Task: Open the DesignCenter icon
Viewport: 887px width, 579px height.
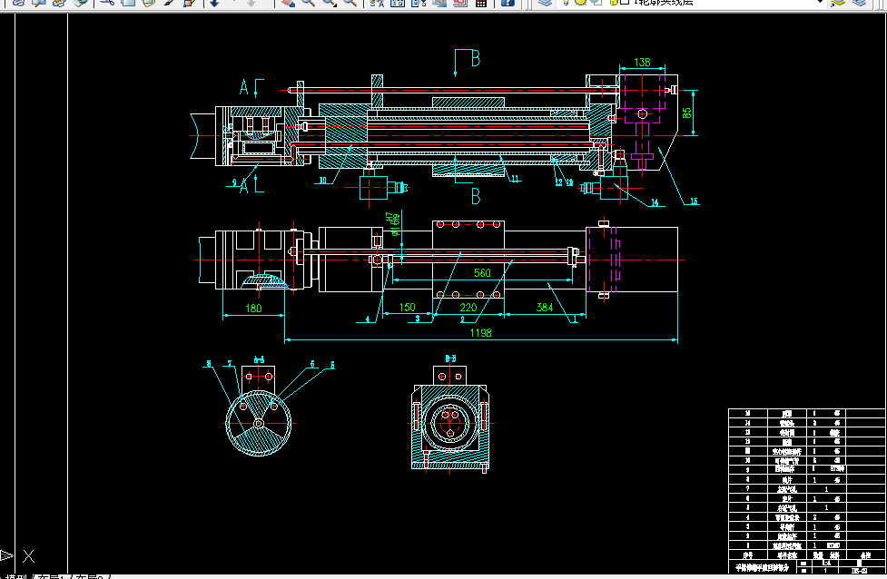Action: pos(398,2)
